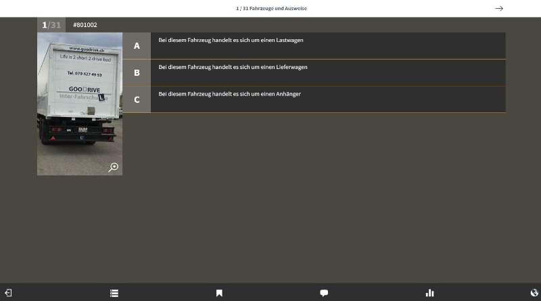Viewport: 541px width, 301px height.
Task: Open the comment speech bubble icon
Action: tap(324, 293)
